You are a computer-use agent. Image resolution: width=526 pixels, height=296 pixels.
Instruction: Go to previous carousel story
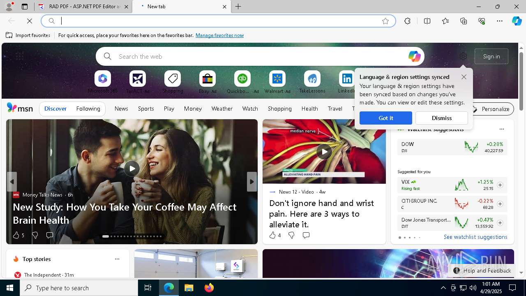(x=12, y=182)
